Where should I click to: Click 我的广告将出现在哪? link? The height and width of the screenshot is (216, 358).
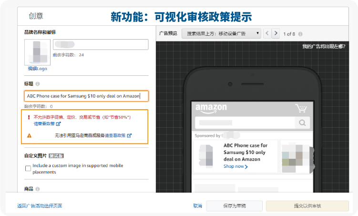click(324, 47)
